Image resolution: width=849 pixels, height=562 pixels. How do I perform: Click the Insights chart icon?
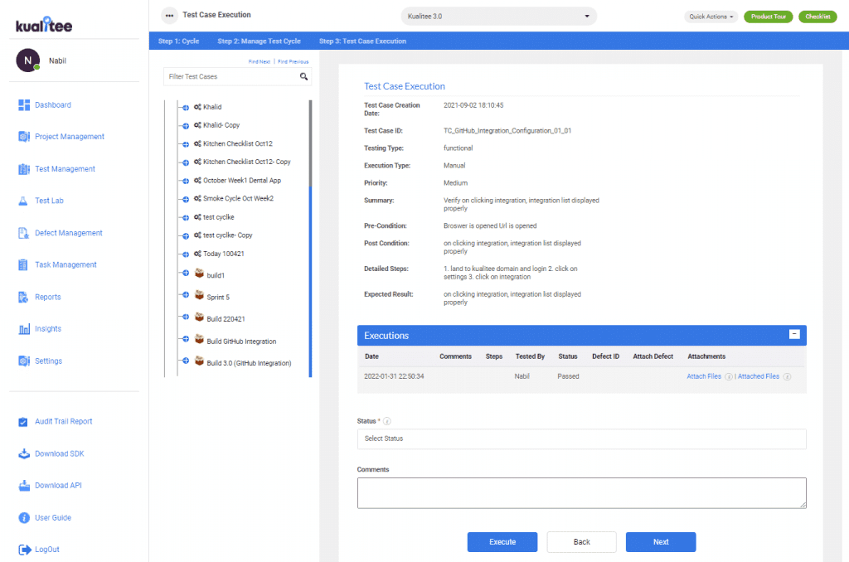(24, 329)
